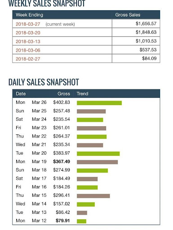Click the bold $79.91 gross amount
This screenshot has width=173, height=230.
point(62,221)
